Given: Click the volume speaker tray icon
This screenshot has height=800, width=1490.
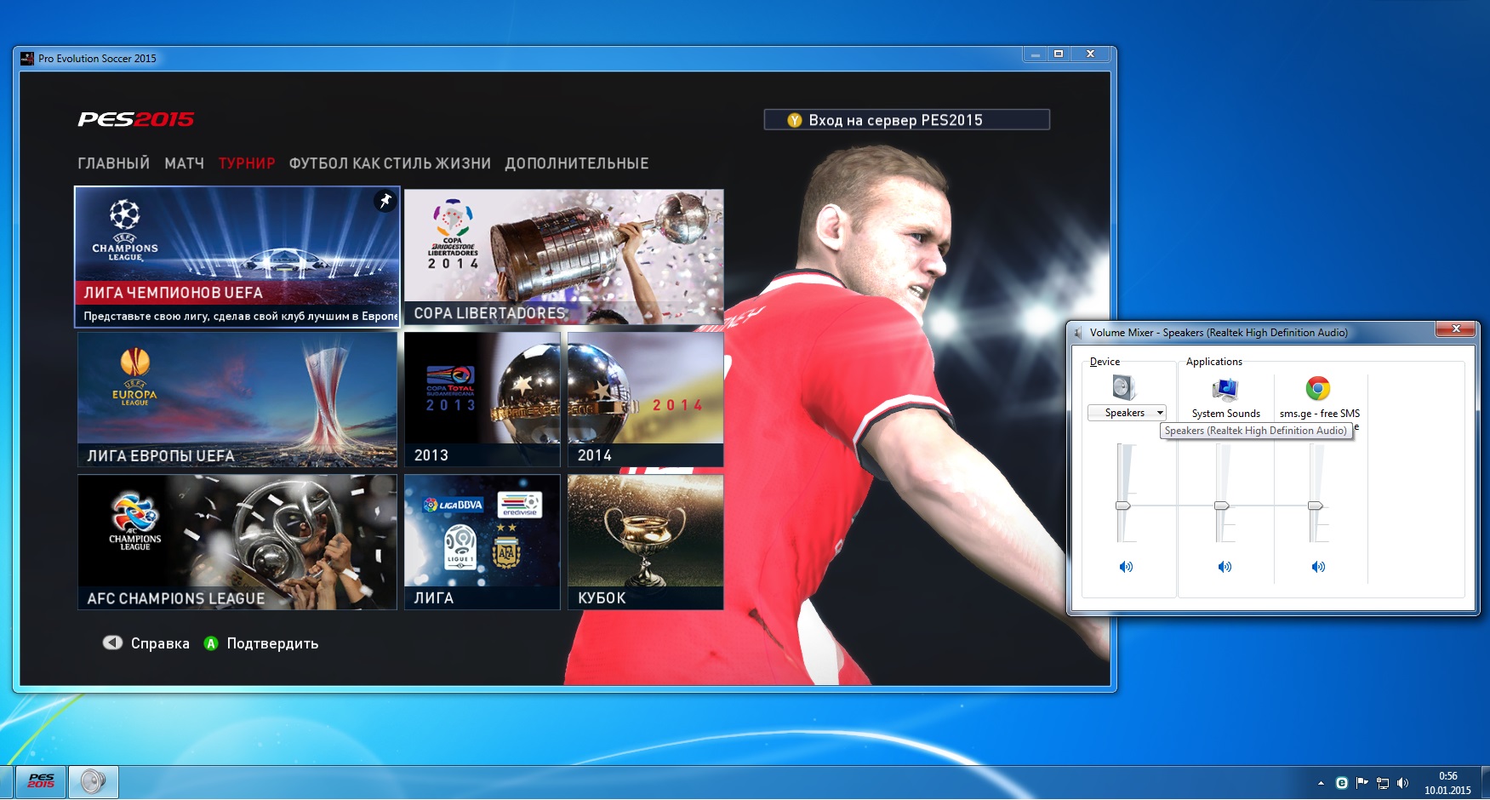Looking at the screenshot, I should pyautogui.click(x=1402, y=783).
